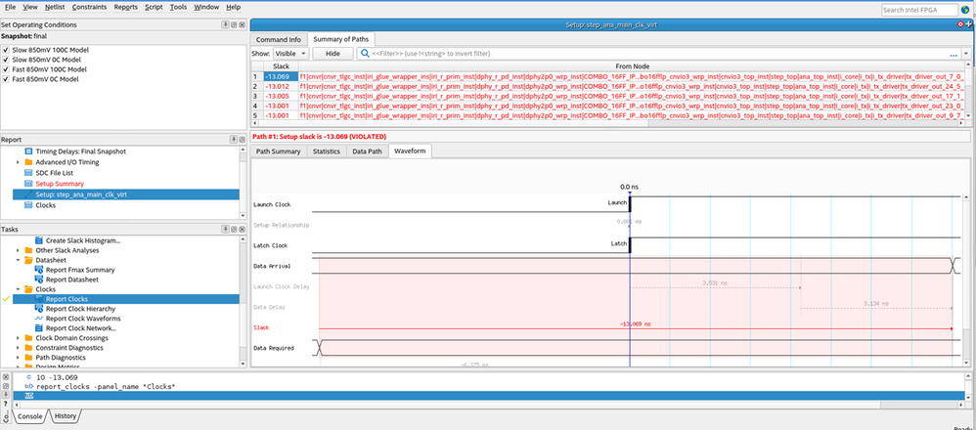Viewport: 976px width, 430px height.
Task: Switch to the Data Path tab
Action: pyautogui.click(x=367, y=151)
